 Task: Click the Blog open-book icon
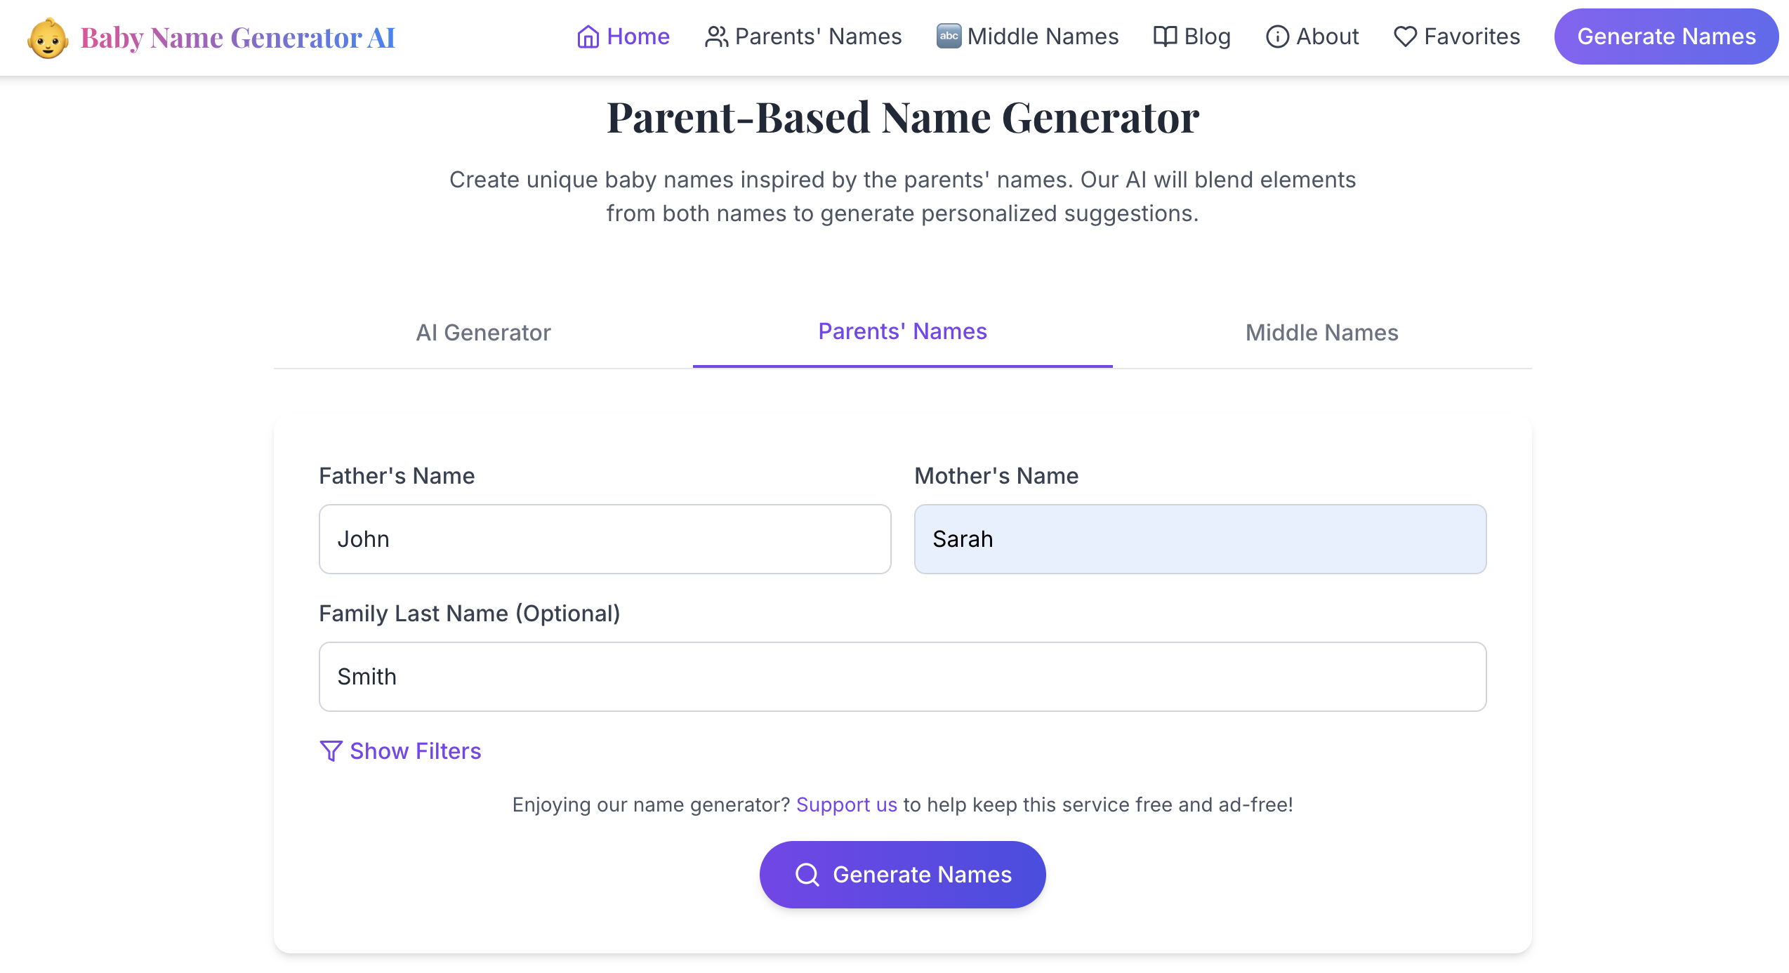click(x=1165, y=37)
